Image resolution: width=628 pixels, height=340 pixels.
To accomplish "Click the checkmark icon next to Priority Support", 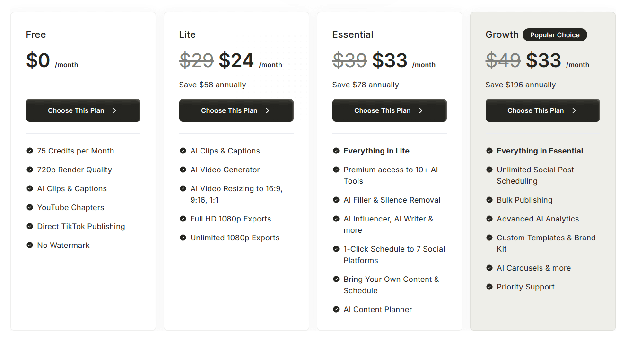I will click(489, 287).
